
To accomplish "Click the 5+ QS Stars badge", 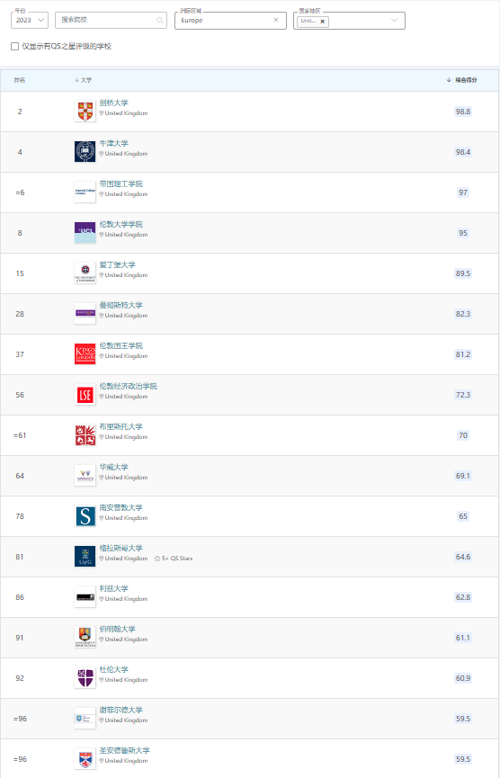I will pyautogui.click(x=174, y=559).
